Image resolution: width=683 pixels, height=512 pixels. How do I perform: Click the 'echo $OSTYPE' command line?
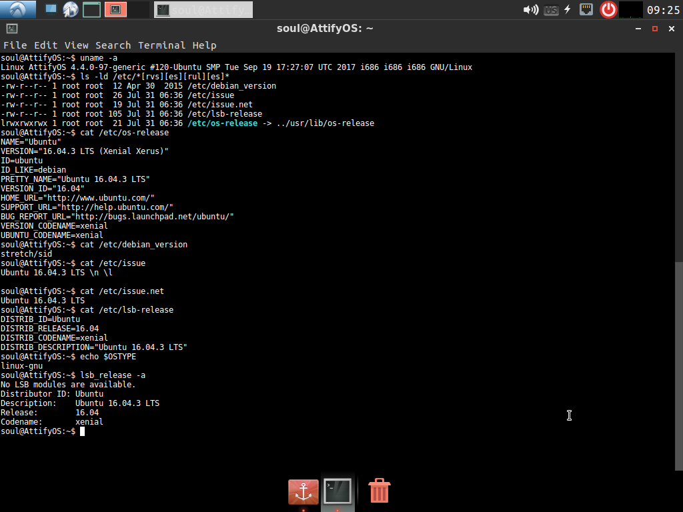click(69, 357)
